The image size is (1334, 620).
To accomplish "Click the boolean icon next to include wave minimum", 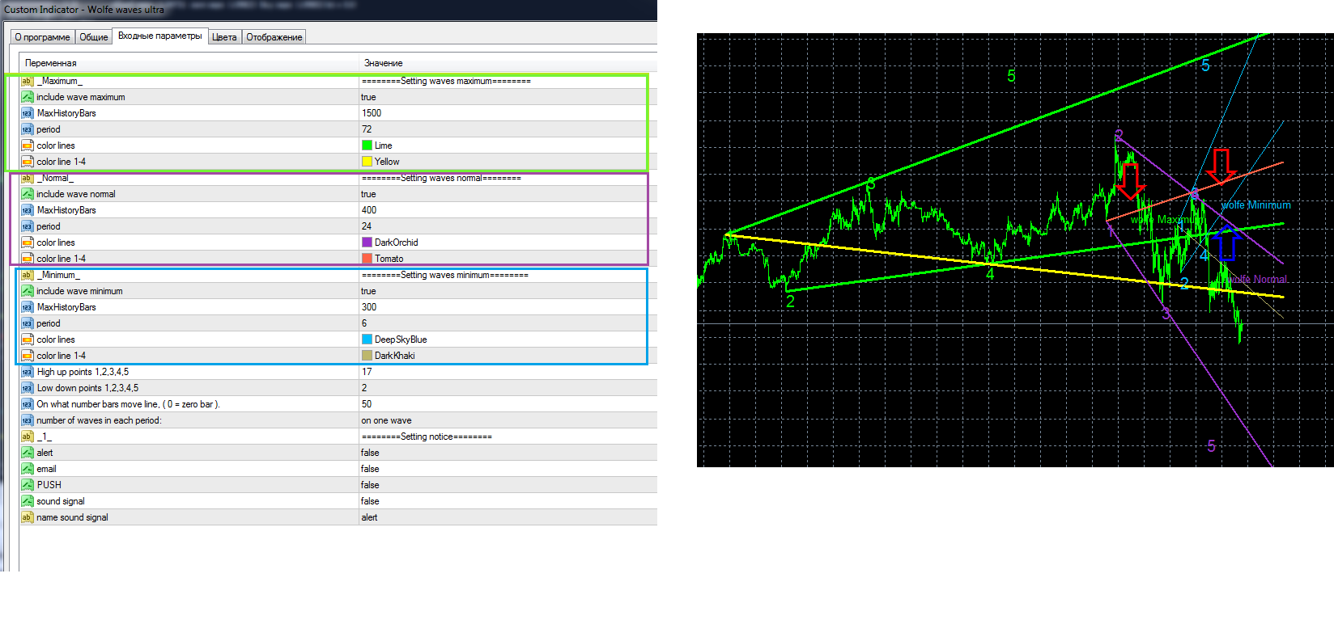I will [x=27, y=291].
